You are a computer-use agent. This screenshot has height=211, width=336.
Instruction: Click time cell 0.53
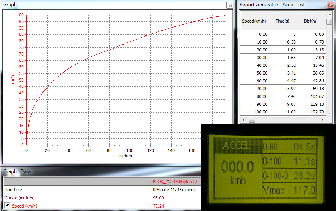(283, 42)
